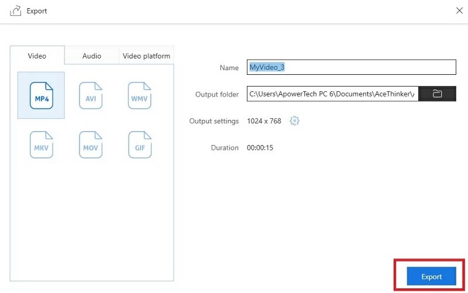468x293 pixels.
Task: Select the MKV format icon
Action: click(x=42, y=144)
